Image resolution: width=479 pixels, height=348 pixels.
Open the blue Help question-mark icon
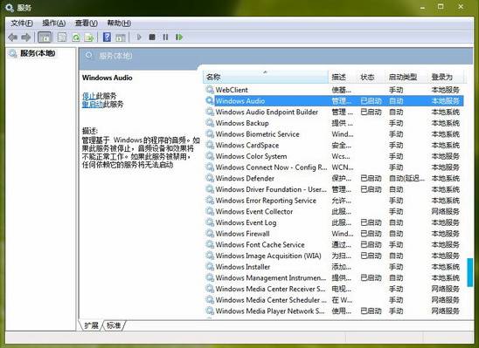107,38
